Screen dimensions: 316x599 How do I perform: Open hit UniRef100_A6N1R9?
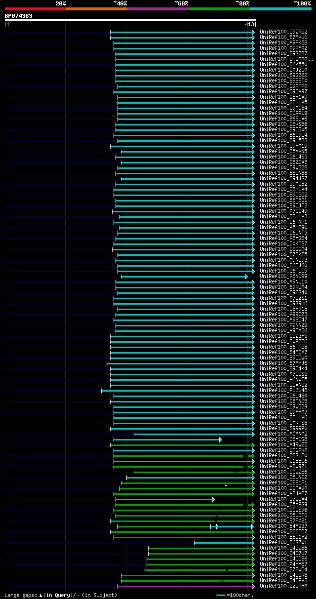tap(283, 276)
